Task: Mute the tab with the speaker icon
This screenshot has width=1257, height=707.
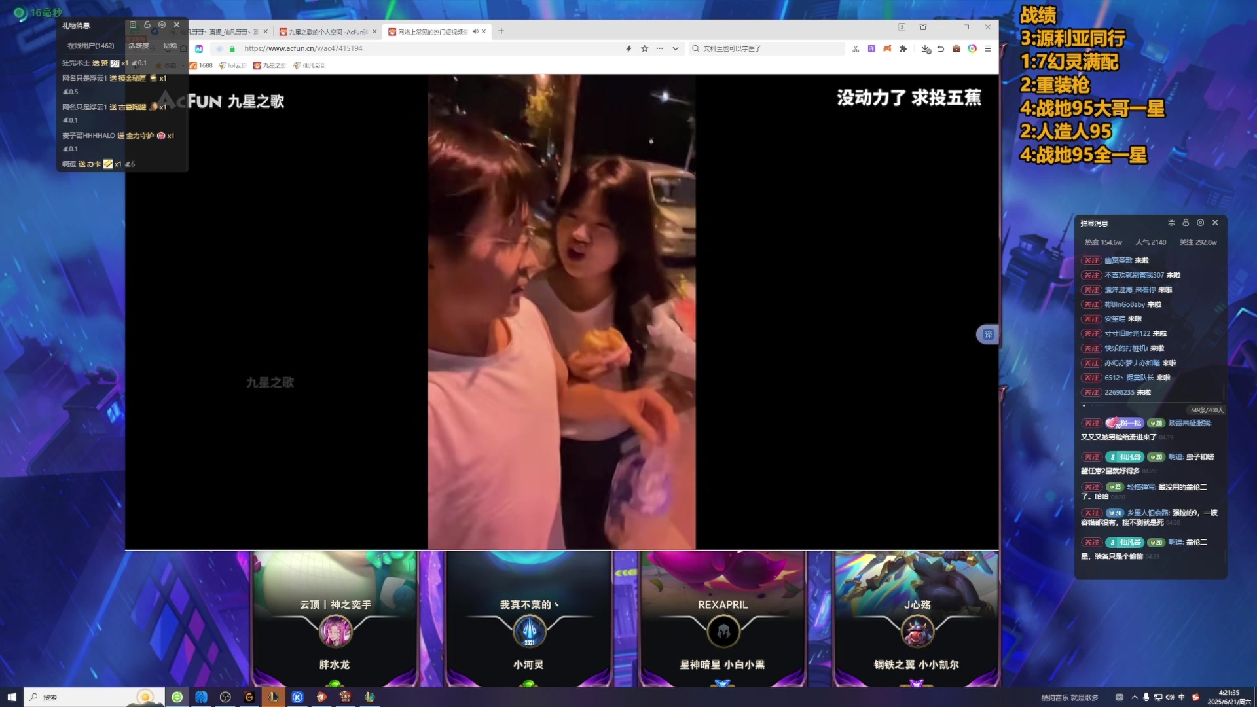Action: click(x=475, y=31)
